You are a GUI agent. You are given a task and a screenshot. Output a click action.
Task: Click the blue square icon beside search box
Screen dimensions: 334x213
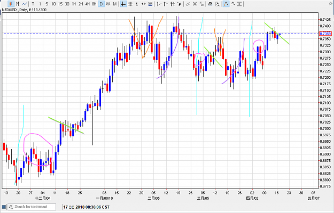(x=4, y=207)
